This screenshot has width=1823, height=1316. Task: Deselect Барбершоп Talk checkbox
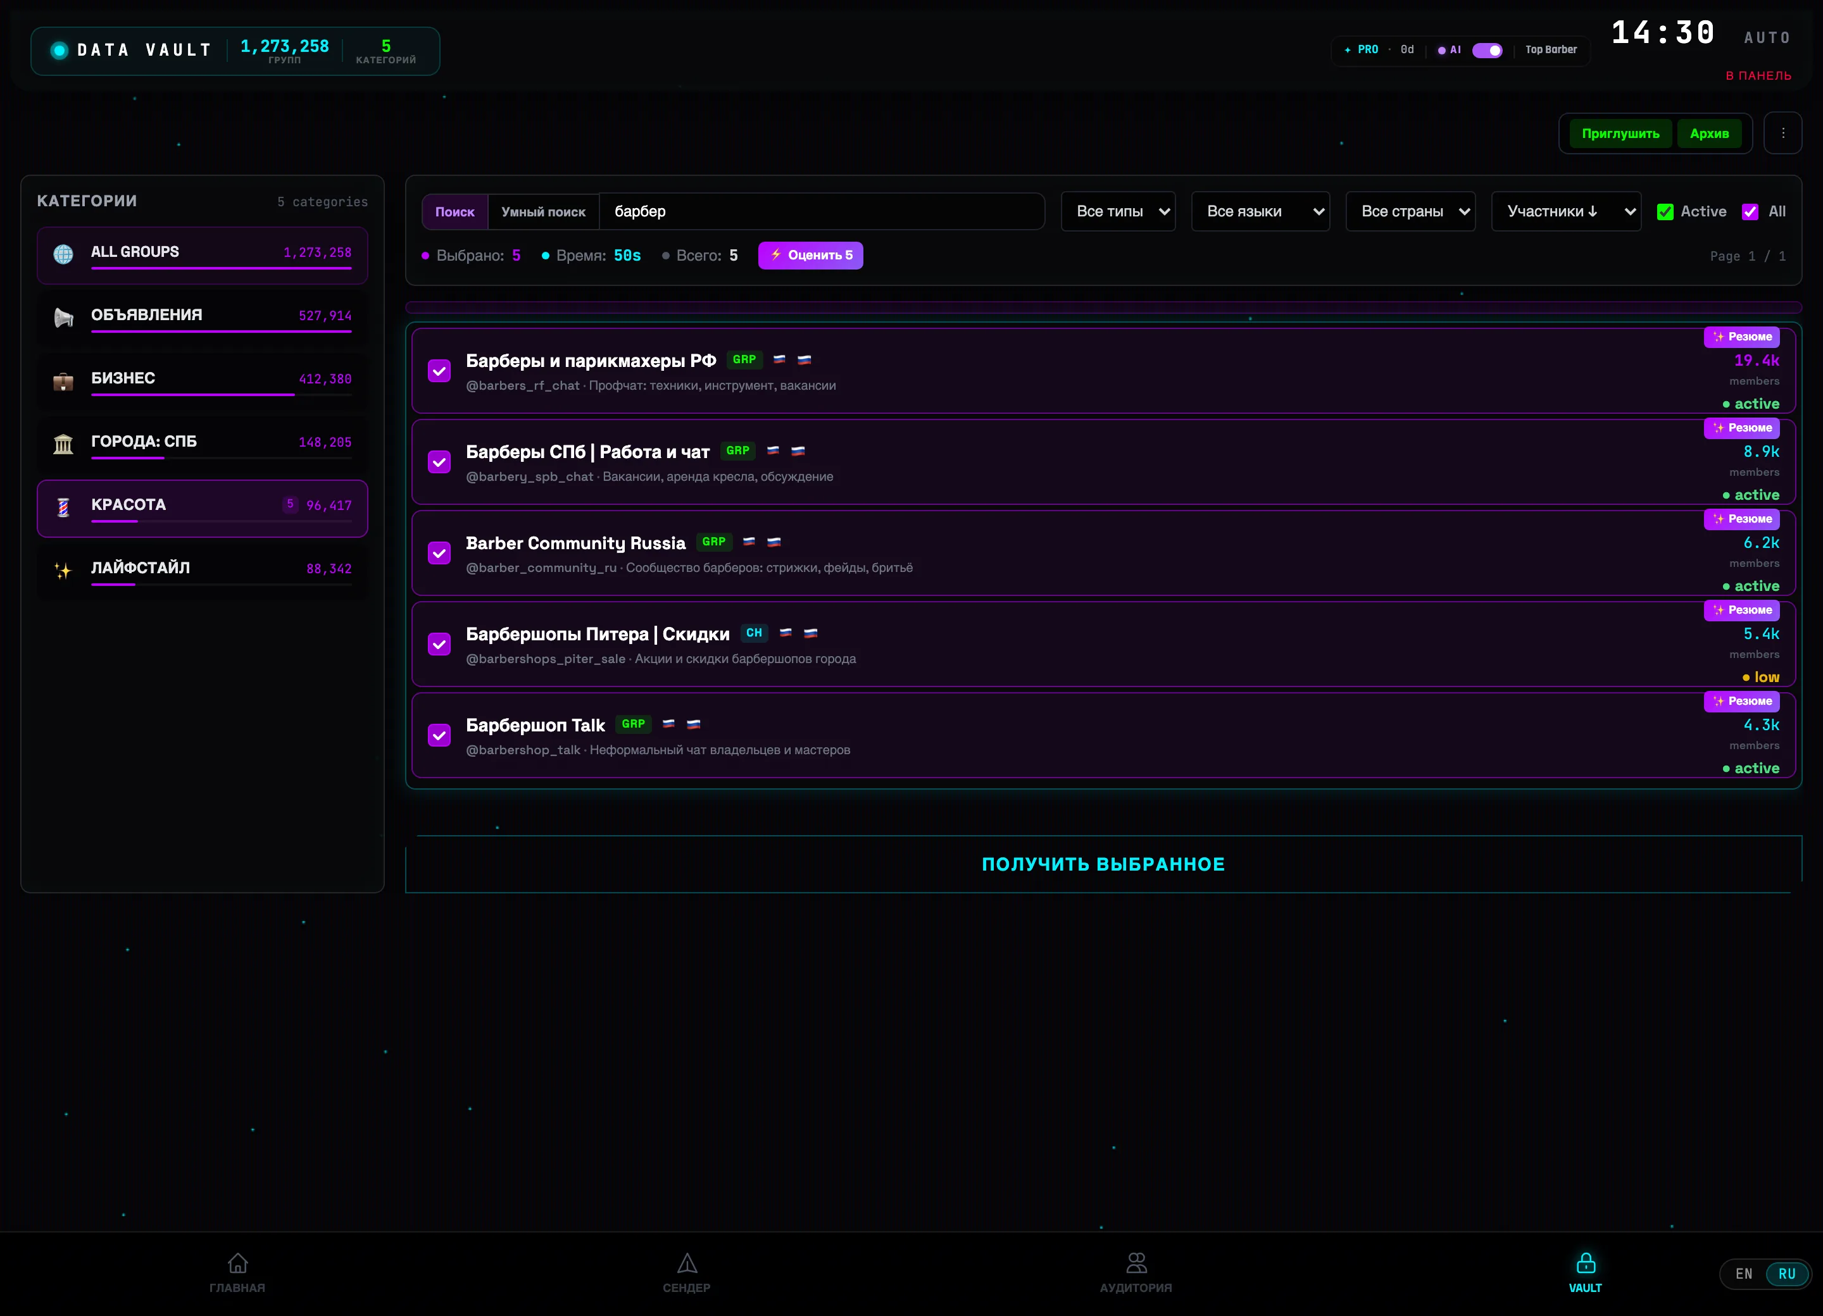point(440,736)
